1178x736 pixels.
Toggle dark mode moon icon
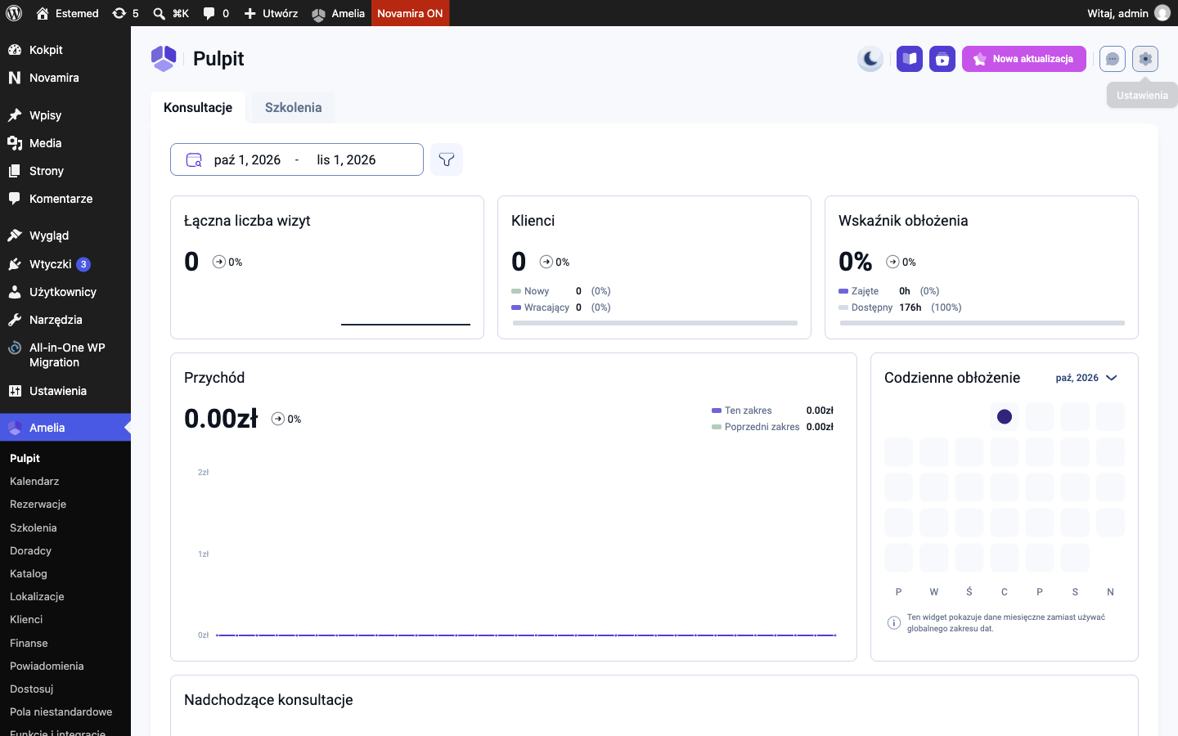[x=870, y=59]
